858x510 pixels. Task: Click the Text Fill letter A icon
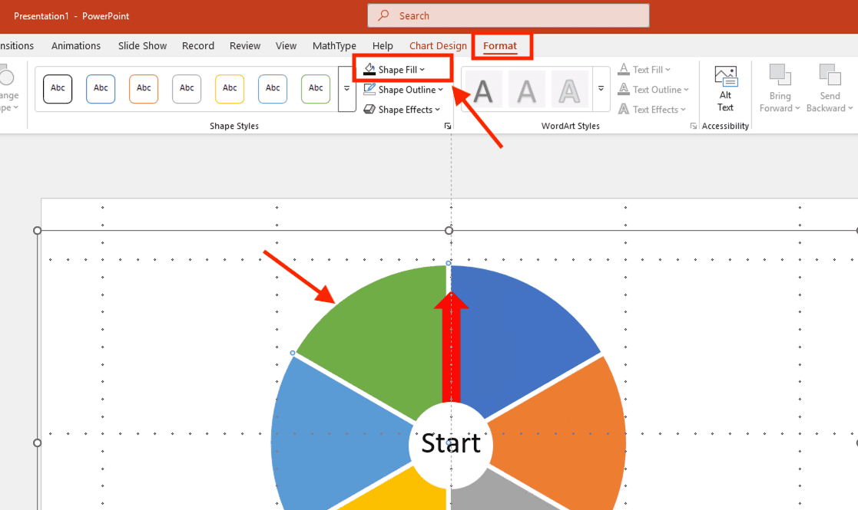pyautogui.click(x=623, y=69)
